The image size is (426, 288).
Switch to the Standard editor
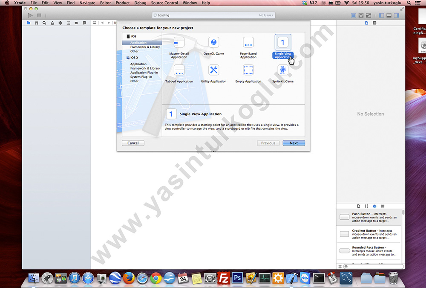354,15
